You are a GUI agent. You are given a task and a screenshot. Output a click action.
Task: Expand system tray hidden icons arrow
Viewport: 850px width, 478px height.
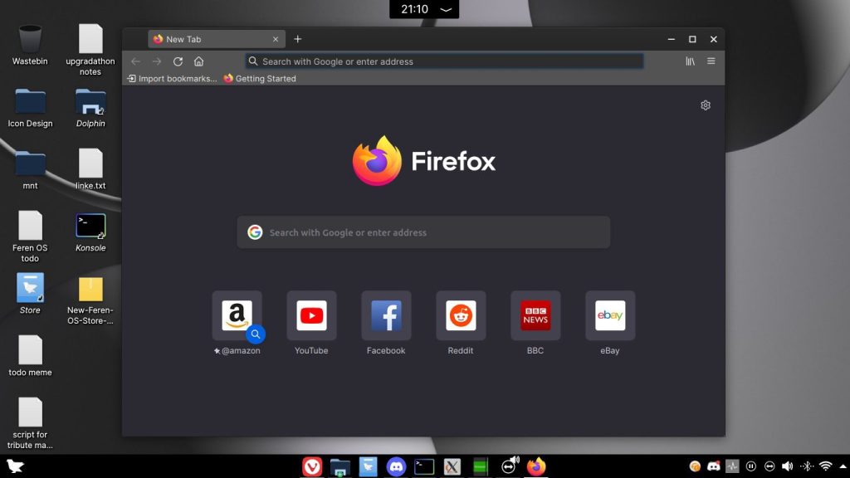842,466
